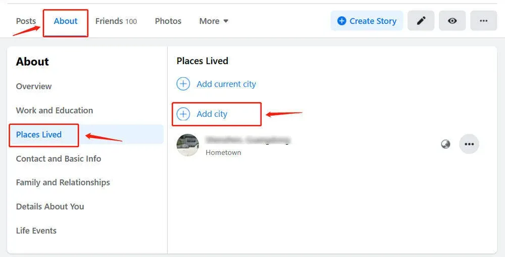Switch to the About tab
Viewport: 505px width, 257px height.
click(x=66, y=21)
